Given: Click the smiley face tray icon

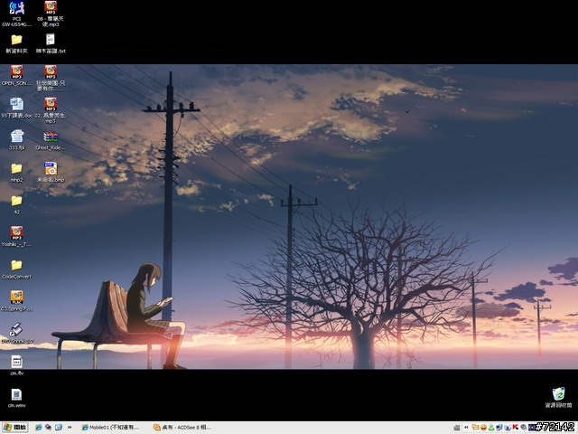Looking at the screenshot, I should [x=483, y=428].
